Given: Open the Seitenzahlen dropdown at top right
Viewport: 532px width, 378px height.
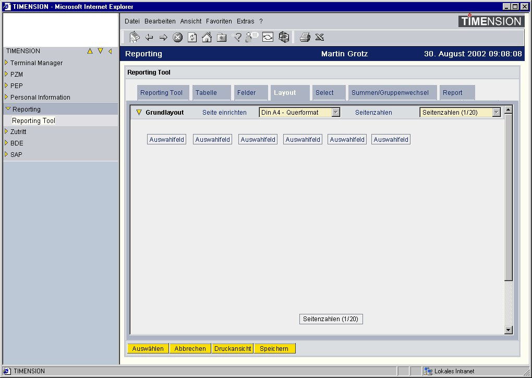Looking at the screenshot, I should 496,112.
